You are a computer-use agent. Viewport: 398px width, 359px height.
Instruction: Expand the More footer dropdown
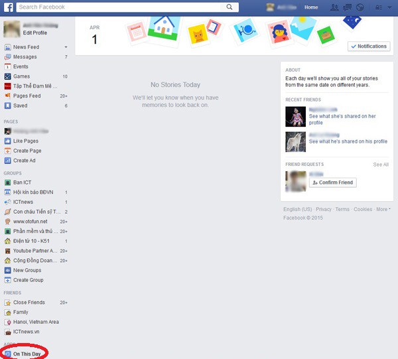[383, 209]
